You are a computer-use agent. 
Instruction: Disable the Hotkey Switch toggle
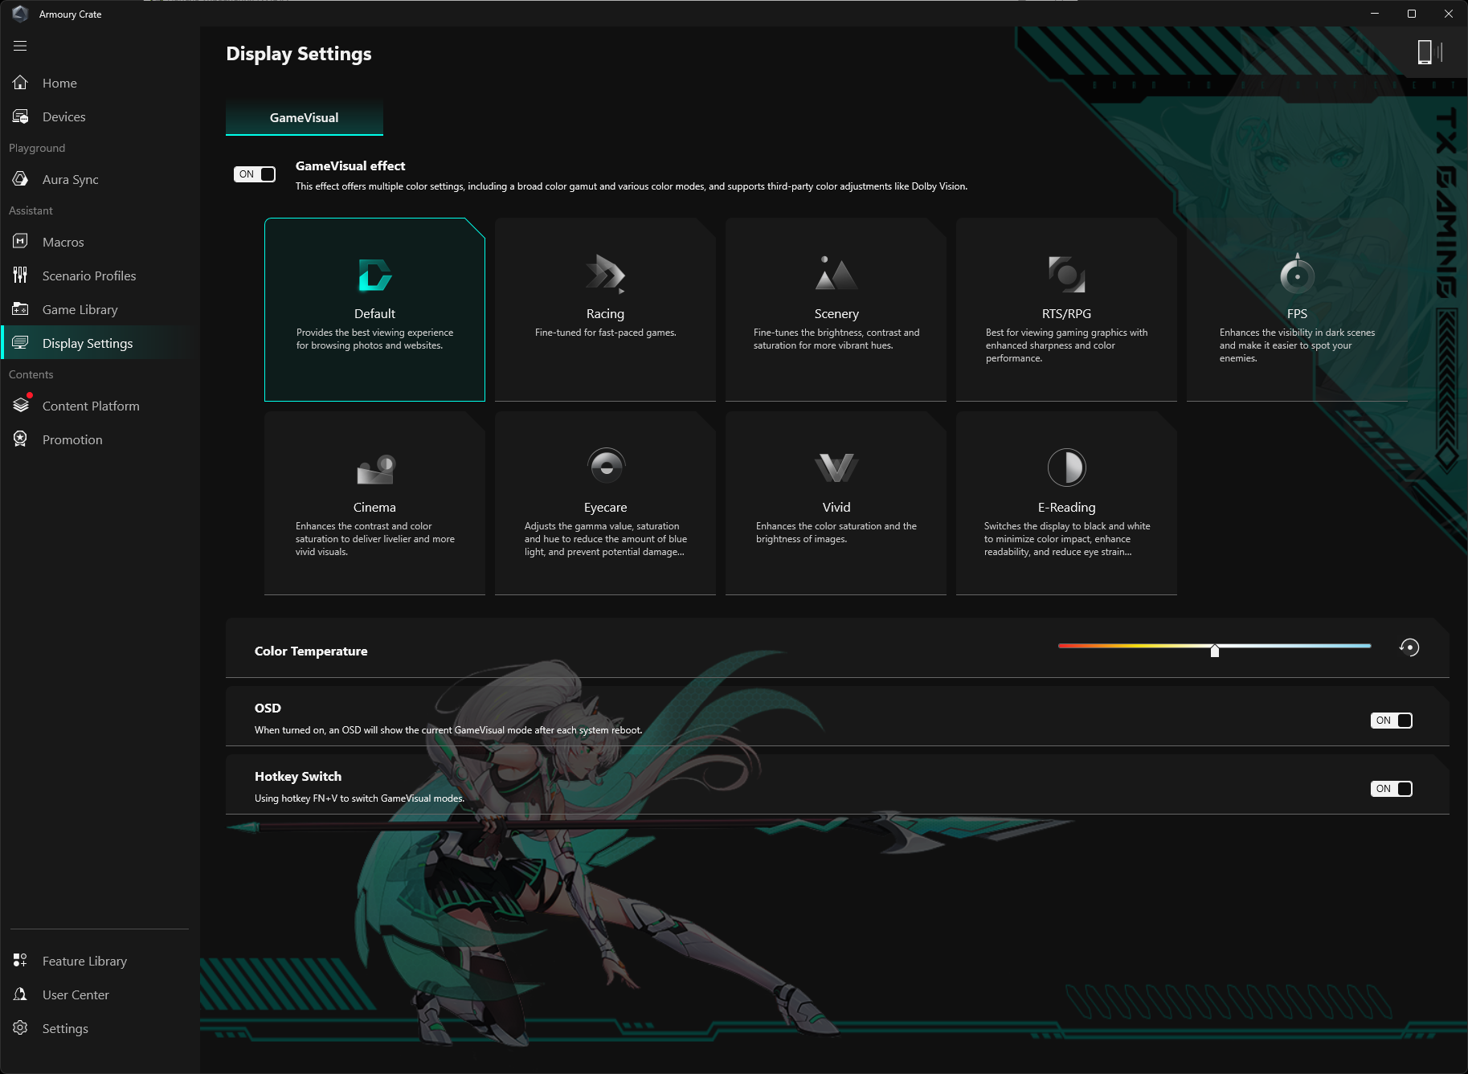[1391, 789]
